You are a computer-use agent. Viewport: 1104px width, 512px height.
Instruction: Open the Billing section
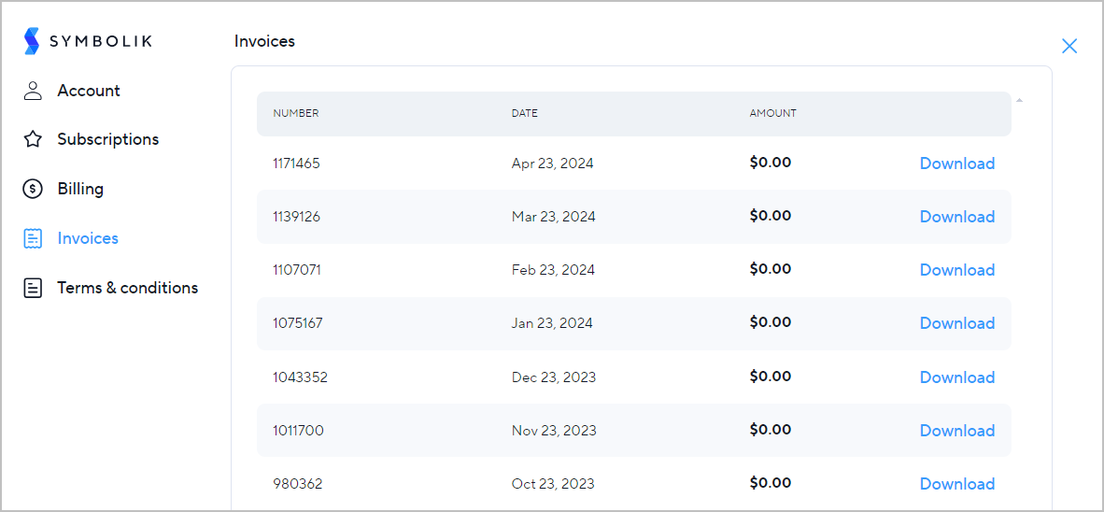[x=80, y=189]
